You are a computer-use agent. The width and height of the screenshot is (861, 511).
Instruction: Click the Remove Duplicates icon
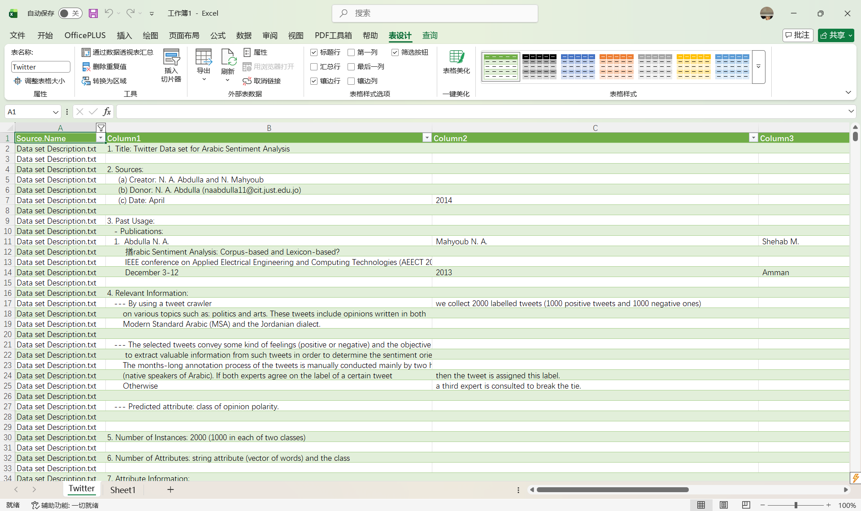point(87,67)
